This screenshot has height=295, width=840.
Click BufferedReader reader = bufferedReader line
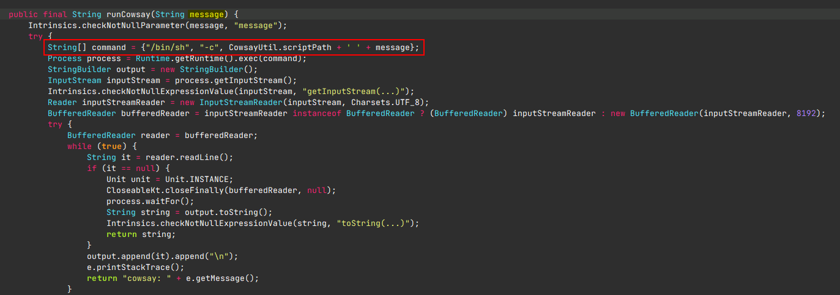[163, 136]
